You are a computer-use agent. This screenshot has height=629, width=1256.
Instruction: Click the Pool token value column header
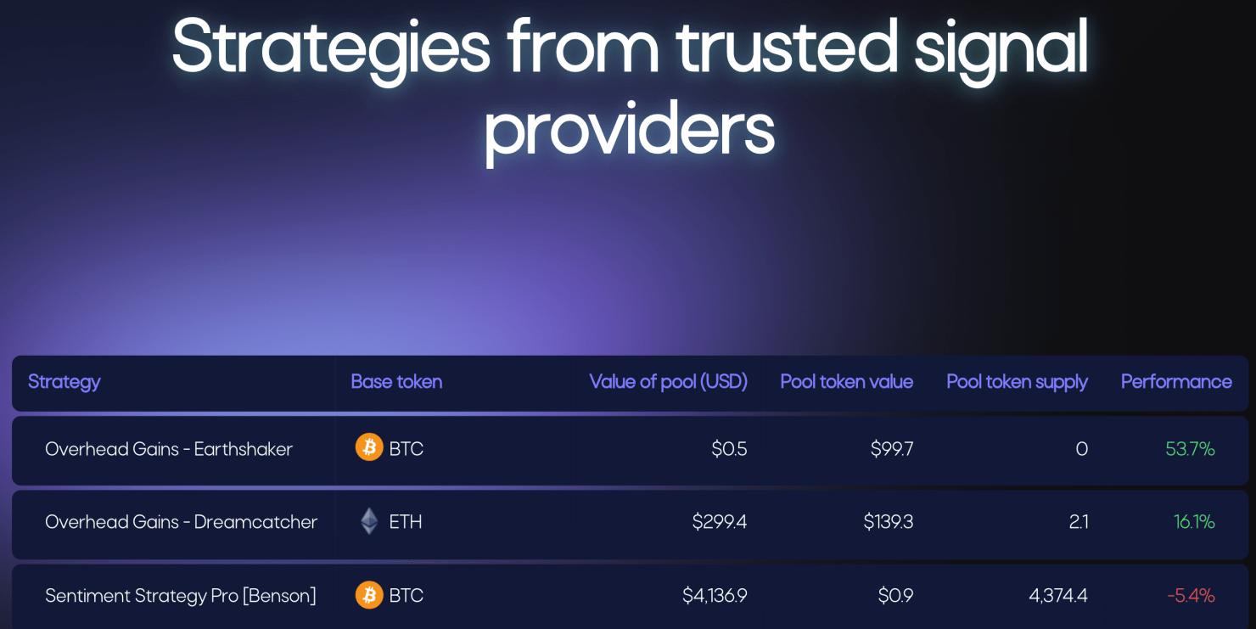[x=846, y=382]
